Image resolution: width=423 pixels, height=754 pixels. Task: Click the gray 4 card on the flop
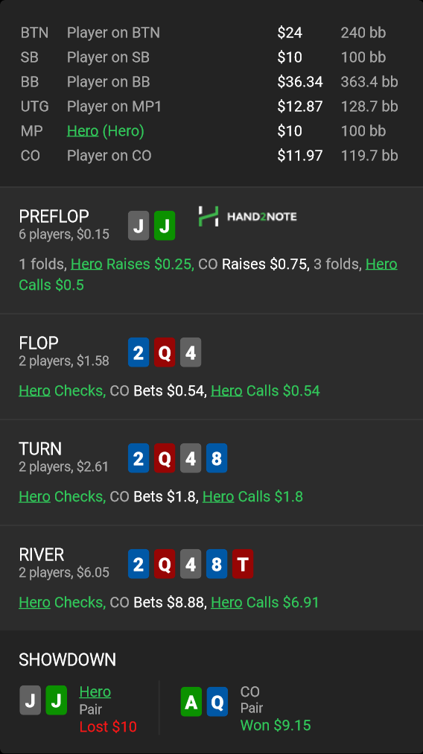[191, 352]
